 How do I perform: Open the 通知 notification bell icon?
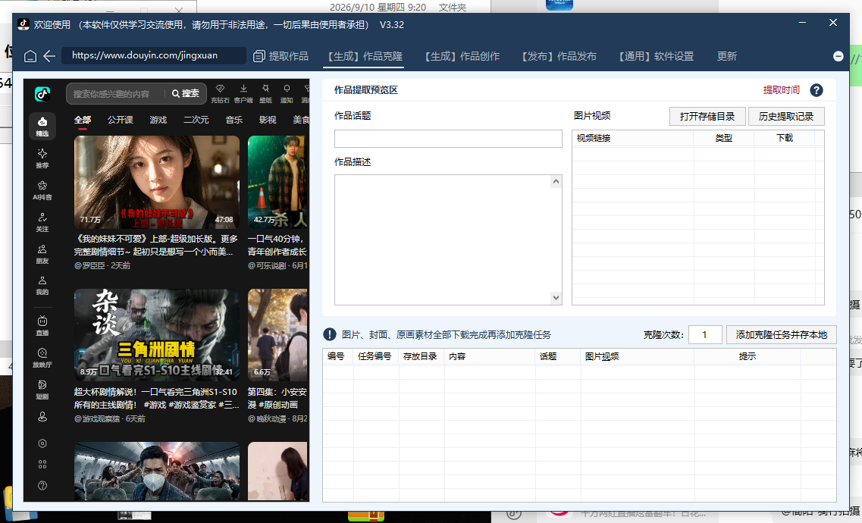[x=287, y=94]
